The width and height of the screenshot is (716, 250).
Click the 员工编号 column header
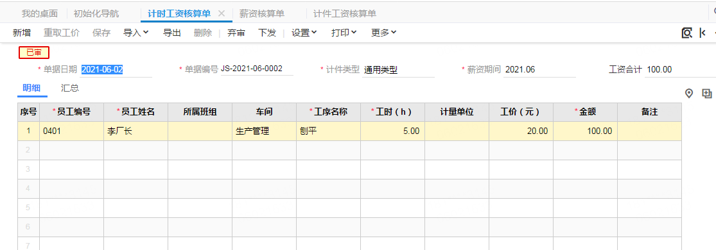click(x=72, y=112)
